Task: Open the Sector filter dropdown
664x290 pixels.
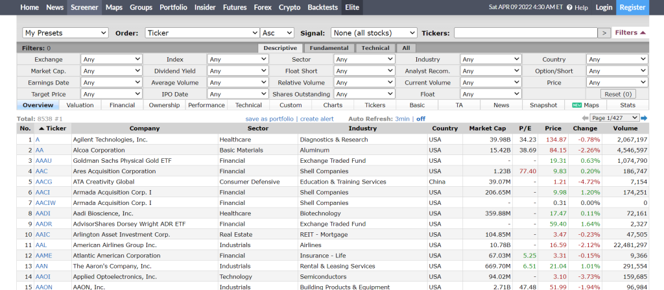Action: coord(364,59)
